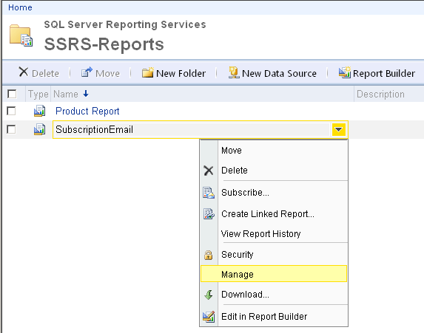Click the X icon beside Delete in menu
The width and height of the screenshot is (424, 333).
coord(209,171)
